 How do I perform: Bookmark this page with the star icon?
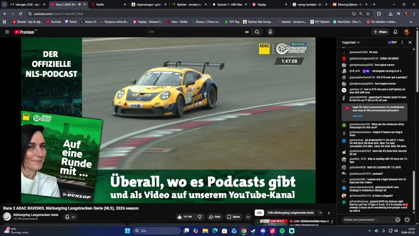(368, 14)
